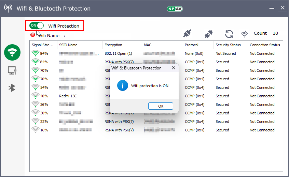Sort by Signal Strength column header
Image resolution: width=289 pixels, height=177 pixels.
(x=42, y=45)
